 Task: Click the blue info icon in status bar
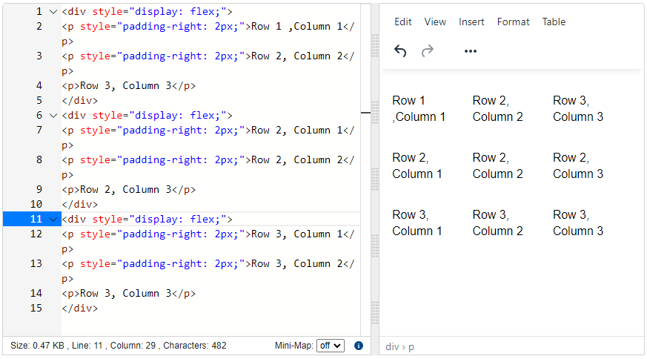(359, 346)
